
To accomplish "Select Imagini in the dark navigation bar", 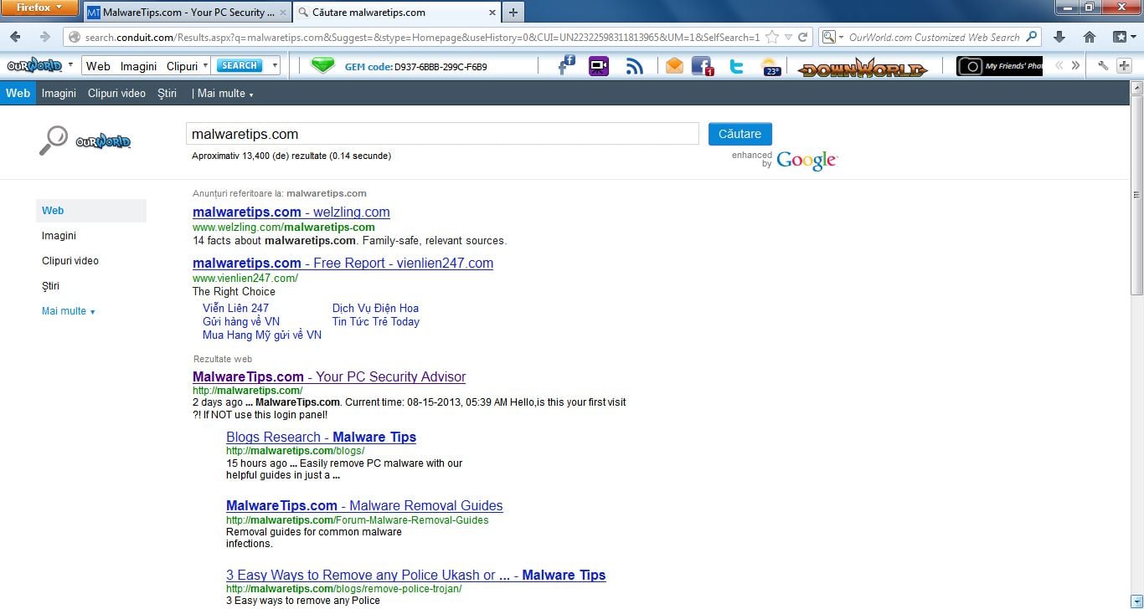I will point(59,94).
